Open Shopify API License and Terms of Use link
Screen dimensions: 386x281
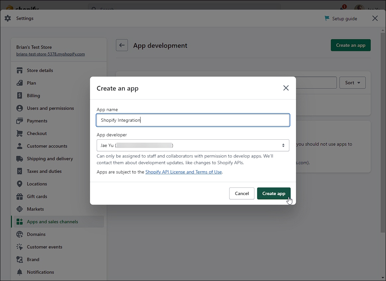(x=184, y=172)
